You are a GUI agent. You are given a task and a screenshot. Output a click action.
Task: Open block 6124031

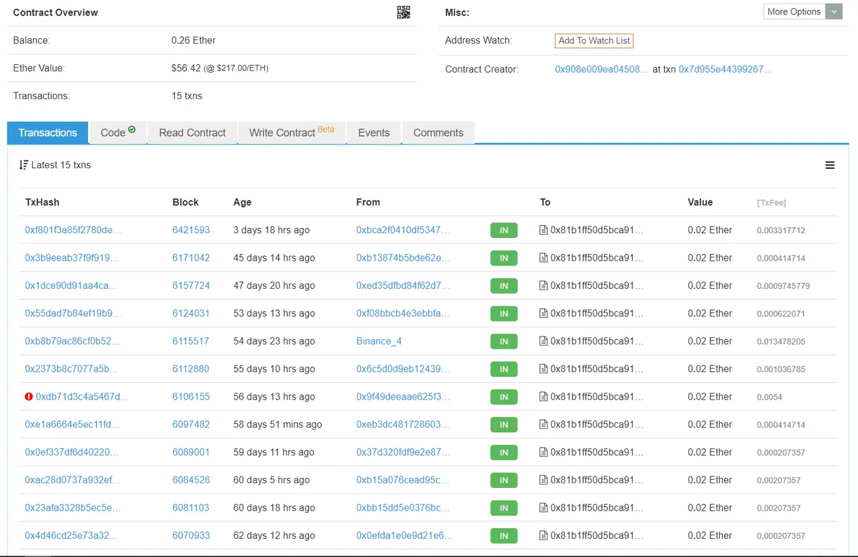[x=191, y=314]
